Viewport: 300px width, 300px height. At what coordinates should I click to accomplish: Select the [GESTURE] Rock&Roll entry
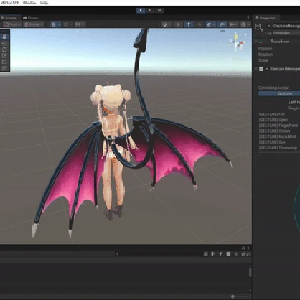point(278,136)
